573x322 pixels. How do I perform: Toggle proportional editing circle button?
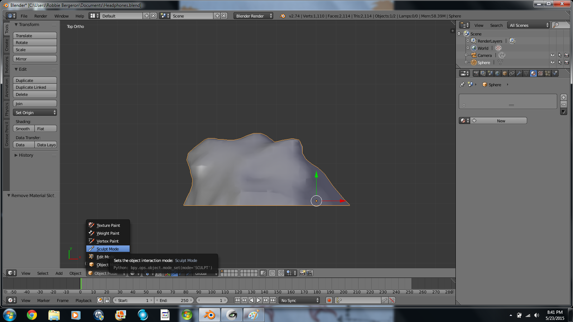click(272, 273)
